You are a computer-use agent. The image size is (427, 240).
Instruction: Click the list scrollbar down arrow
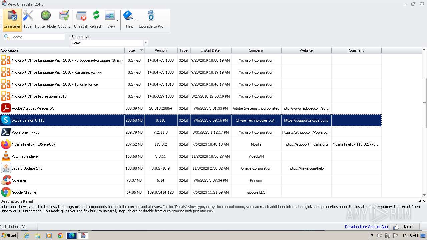click(x=424, y=195)
